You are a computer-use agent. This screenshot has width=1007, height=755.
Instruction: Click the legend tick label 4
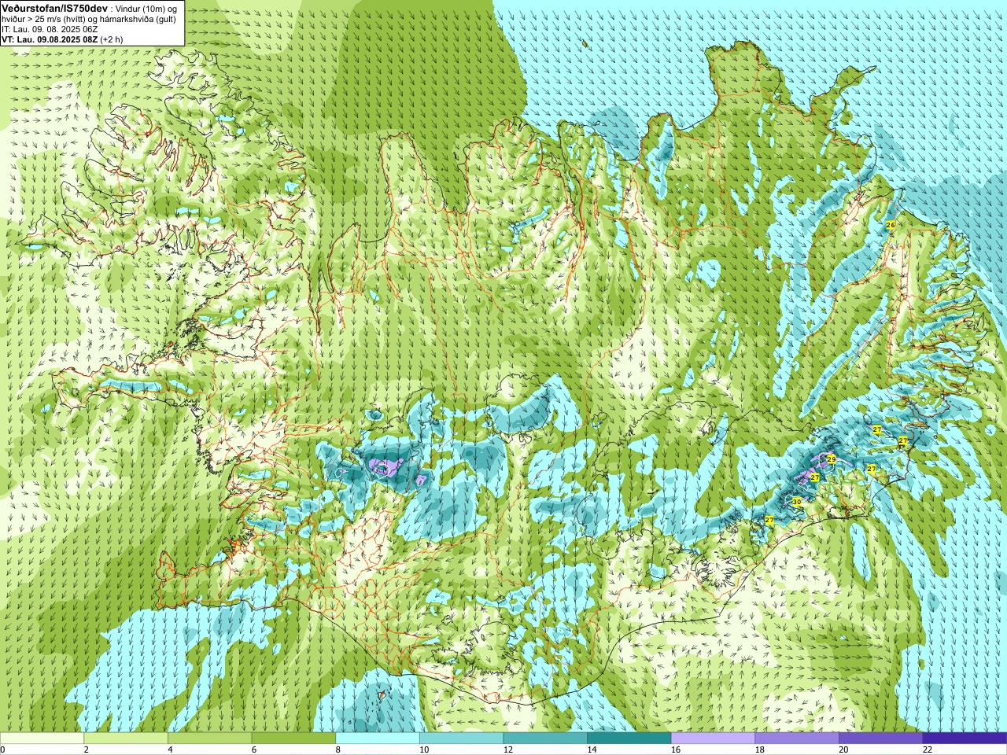pos(170,749)
